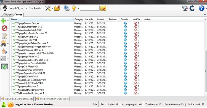Sort by the Mod Version column header
The height and width of the screenshot is (108, 207).
tap(137, 20)
